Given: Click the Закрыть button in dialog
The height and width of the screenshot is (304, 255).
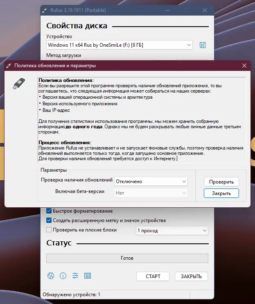Looking at the screenshot, I should [x=221, y=193].
